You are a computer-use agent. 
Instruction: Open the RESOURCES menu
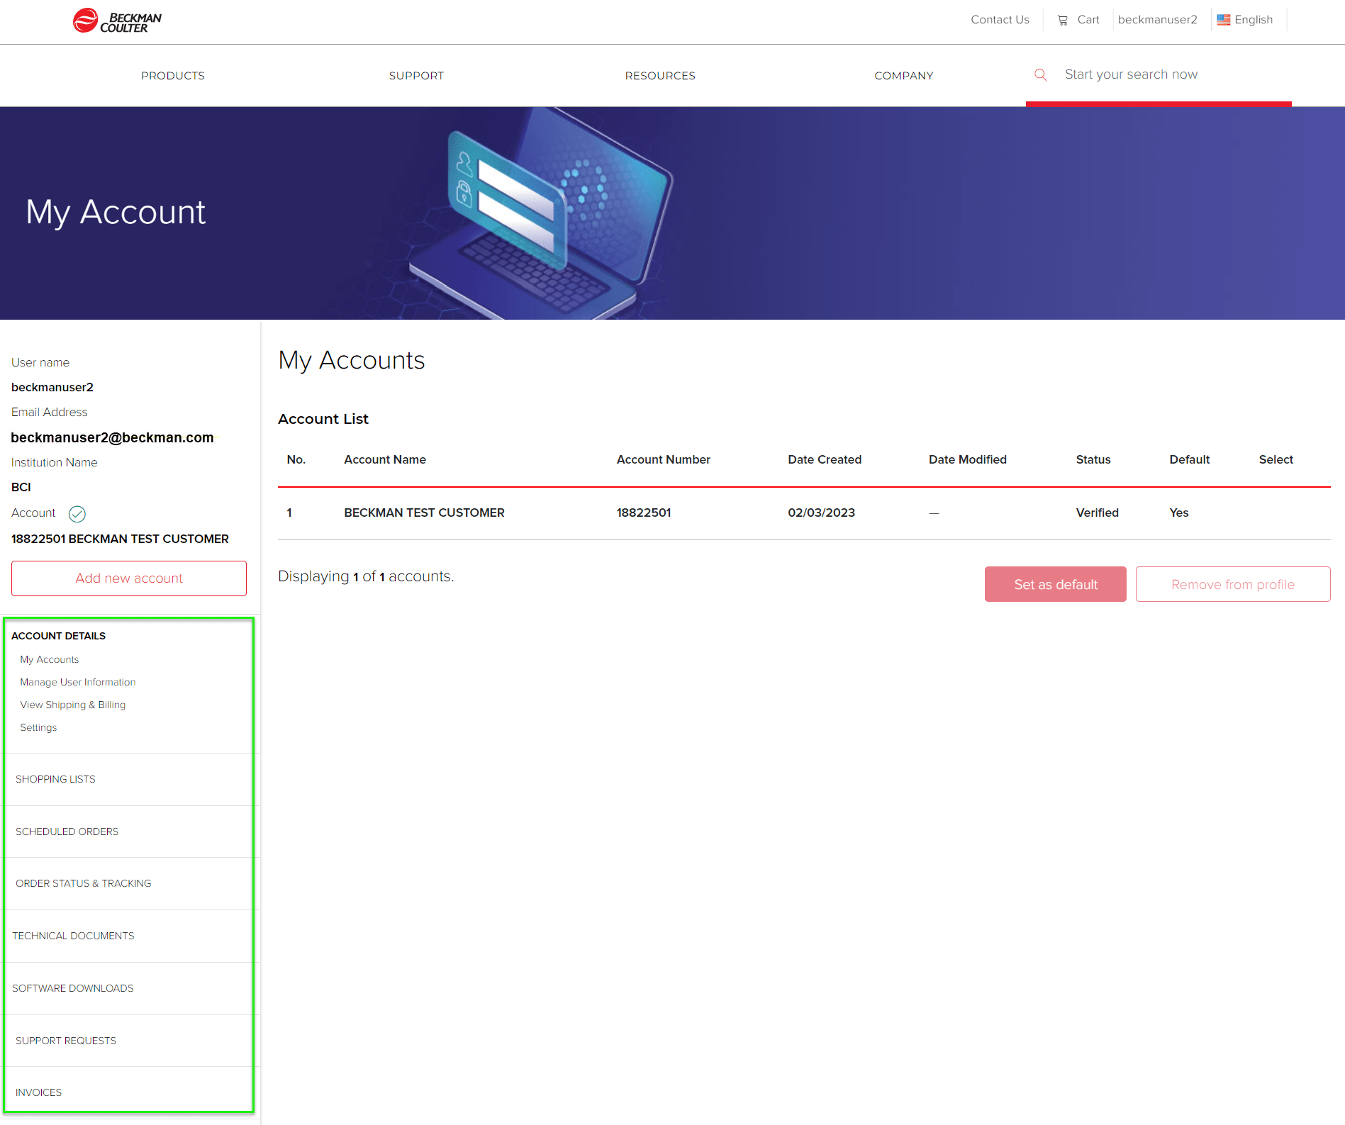pos(659,75)
